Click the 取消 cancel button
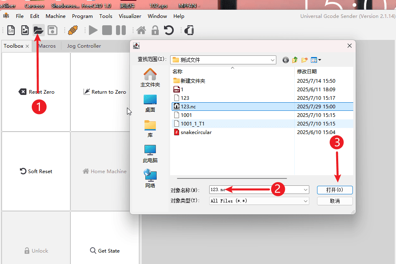 click(335, 201)
